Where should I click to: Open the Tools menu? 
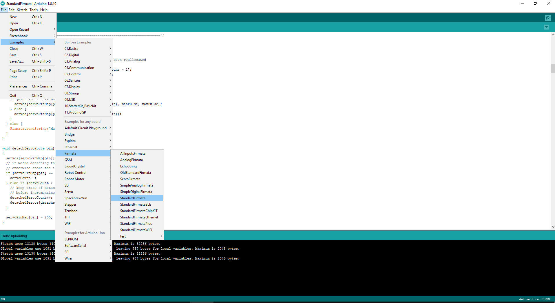click(34, 10)
